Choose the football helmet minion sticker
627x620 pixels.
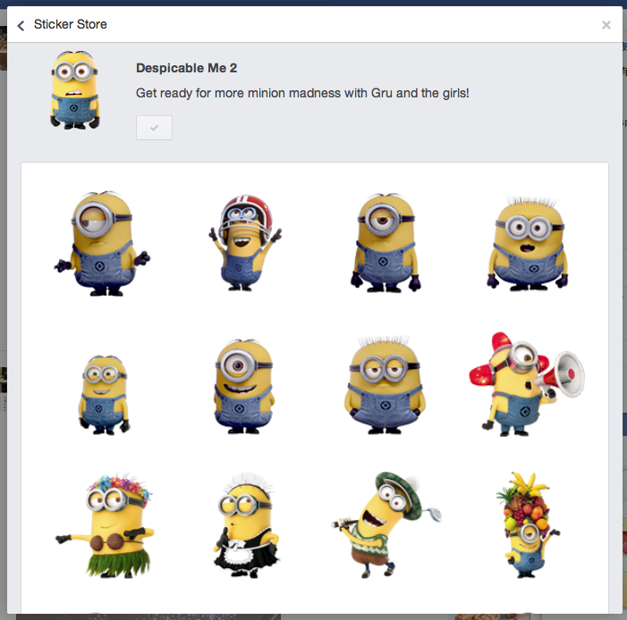[x=244, y=243]
